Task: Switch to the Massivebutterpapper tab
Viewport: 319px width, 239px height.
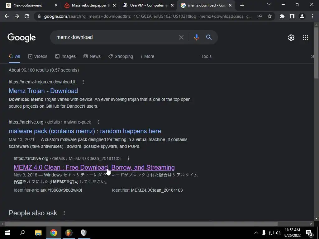Action: click(x=89, y=6)
